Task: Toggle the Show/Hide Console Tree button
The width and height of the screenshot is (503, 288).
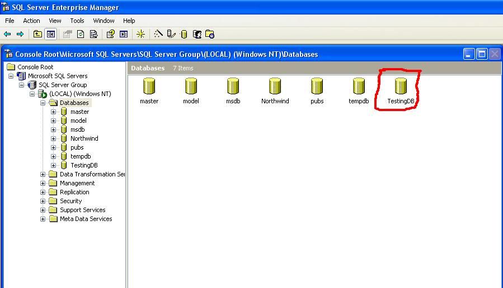Action: click(51, 34)
